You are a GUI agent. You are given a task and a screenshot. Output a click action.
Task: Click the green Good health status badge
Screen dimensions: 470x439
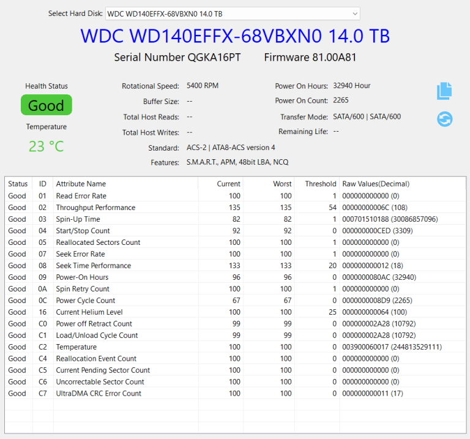pos(46,105)
